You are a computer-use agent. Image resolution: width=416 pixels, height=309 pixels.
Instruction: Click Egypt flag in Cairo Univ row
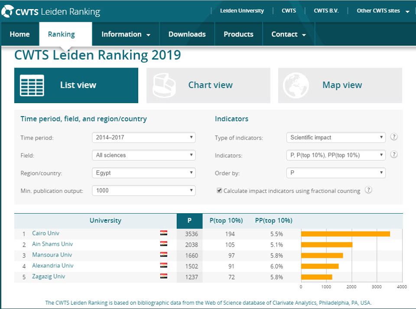pos(164,233)
